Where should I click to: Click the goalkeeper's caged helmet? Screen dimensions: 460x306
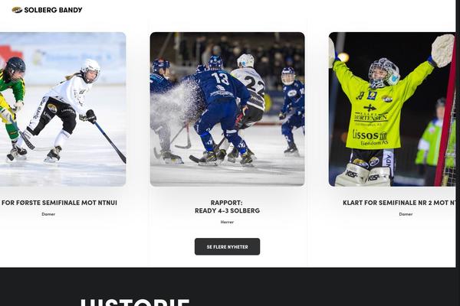click(x=384, y=73)
